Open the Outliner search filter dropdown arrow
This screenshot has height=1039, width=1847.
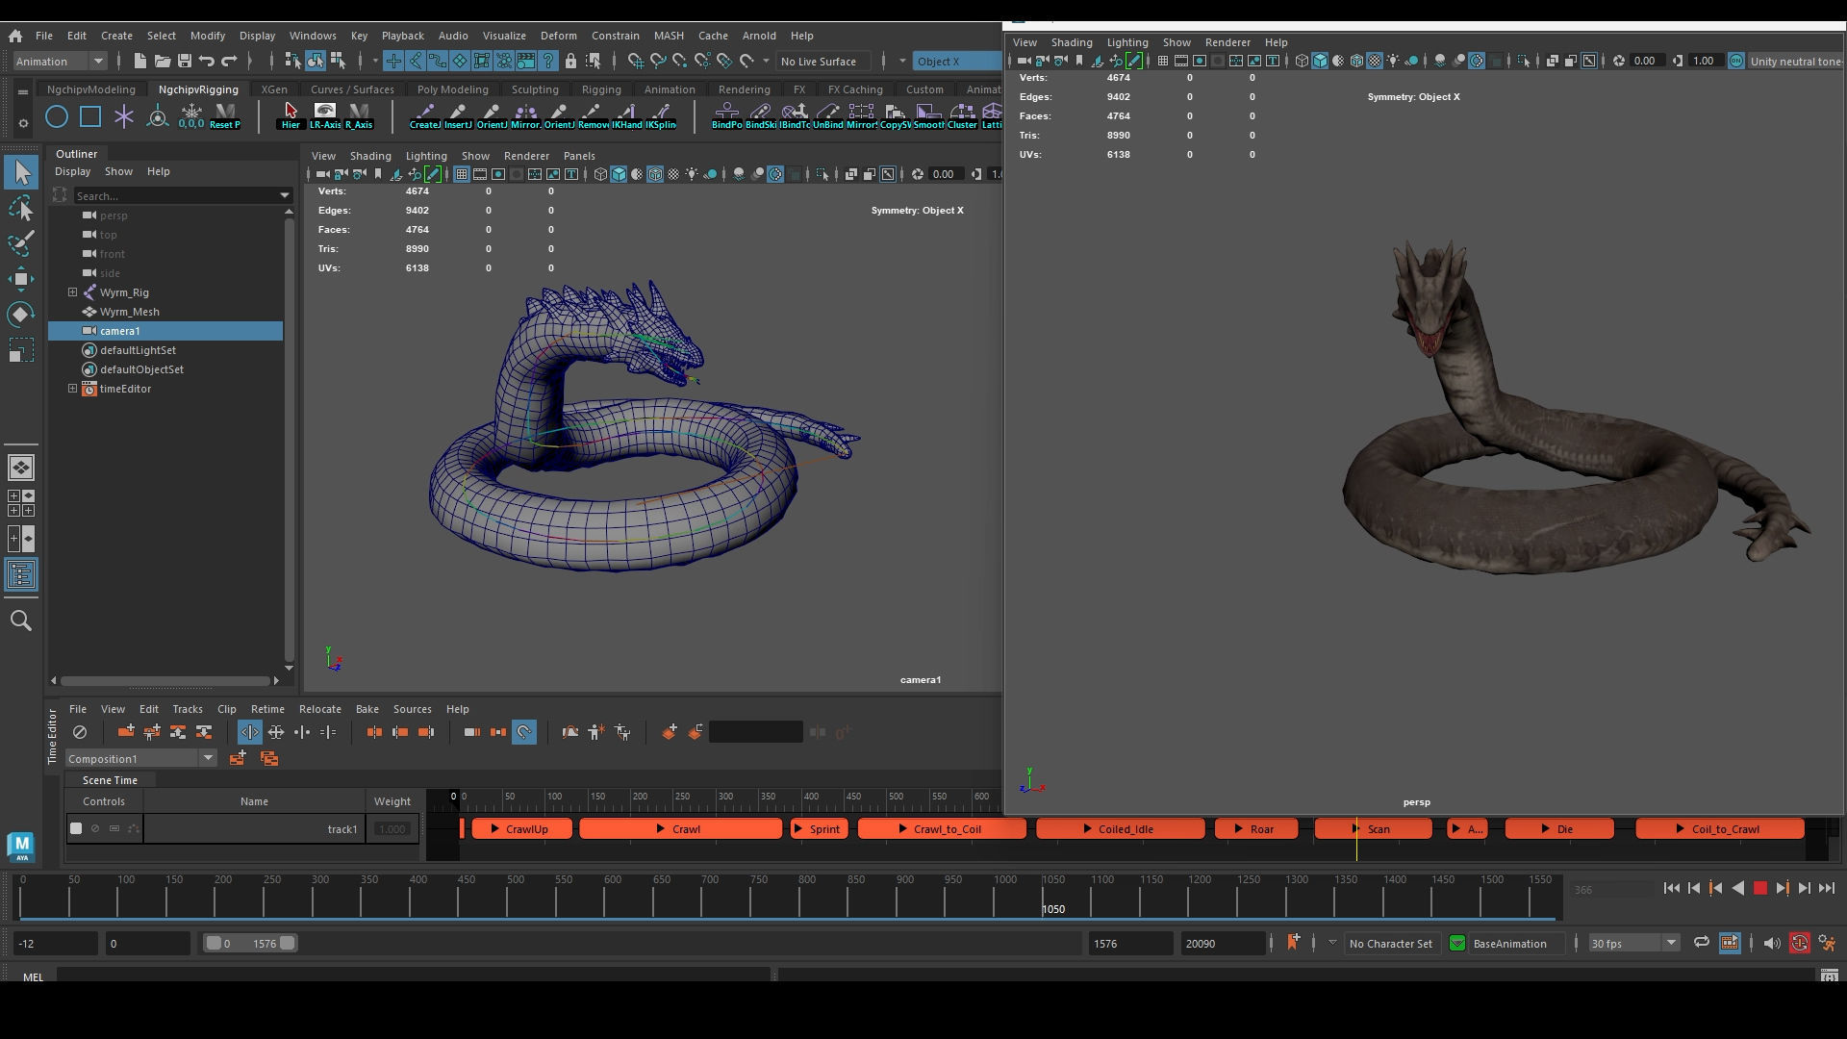285,196
